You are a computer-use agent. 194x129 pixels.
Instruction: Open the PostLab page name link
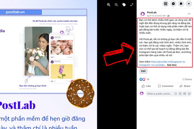[x=152, y=12]
